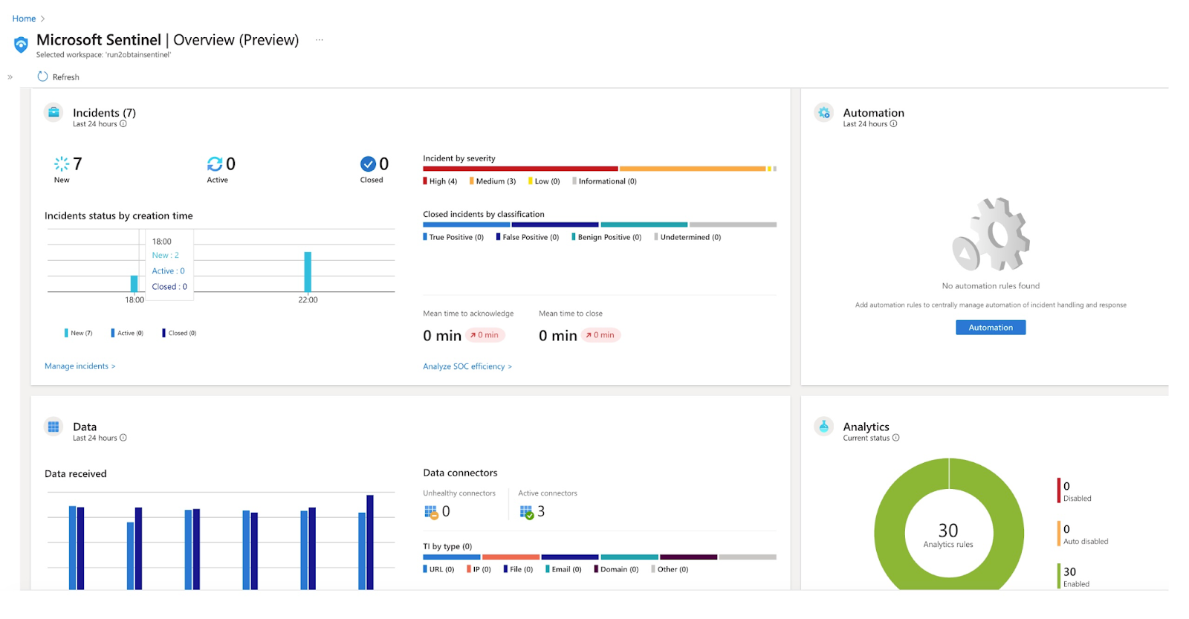Click the 'New : 2' tooltip entry
The width and height of the screenshot is (1189, 619).
[x=166, y=255]
